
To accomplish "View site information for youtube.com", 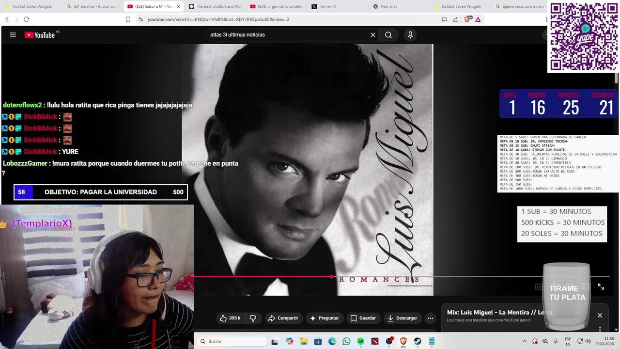I will point(140,19).
